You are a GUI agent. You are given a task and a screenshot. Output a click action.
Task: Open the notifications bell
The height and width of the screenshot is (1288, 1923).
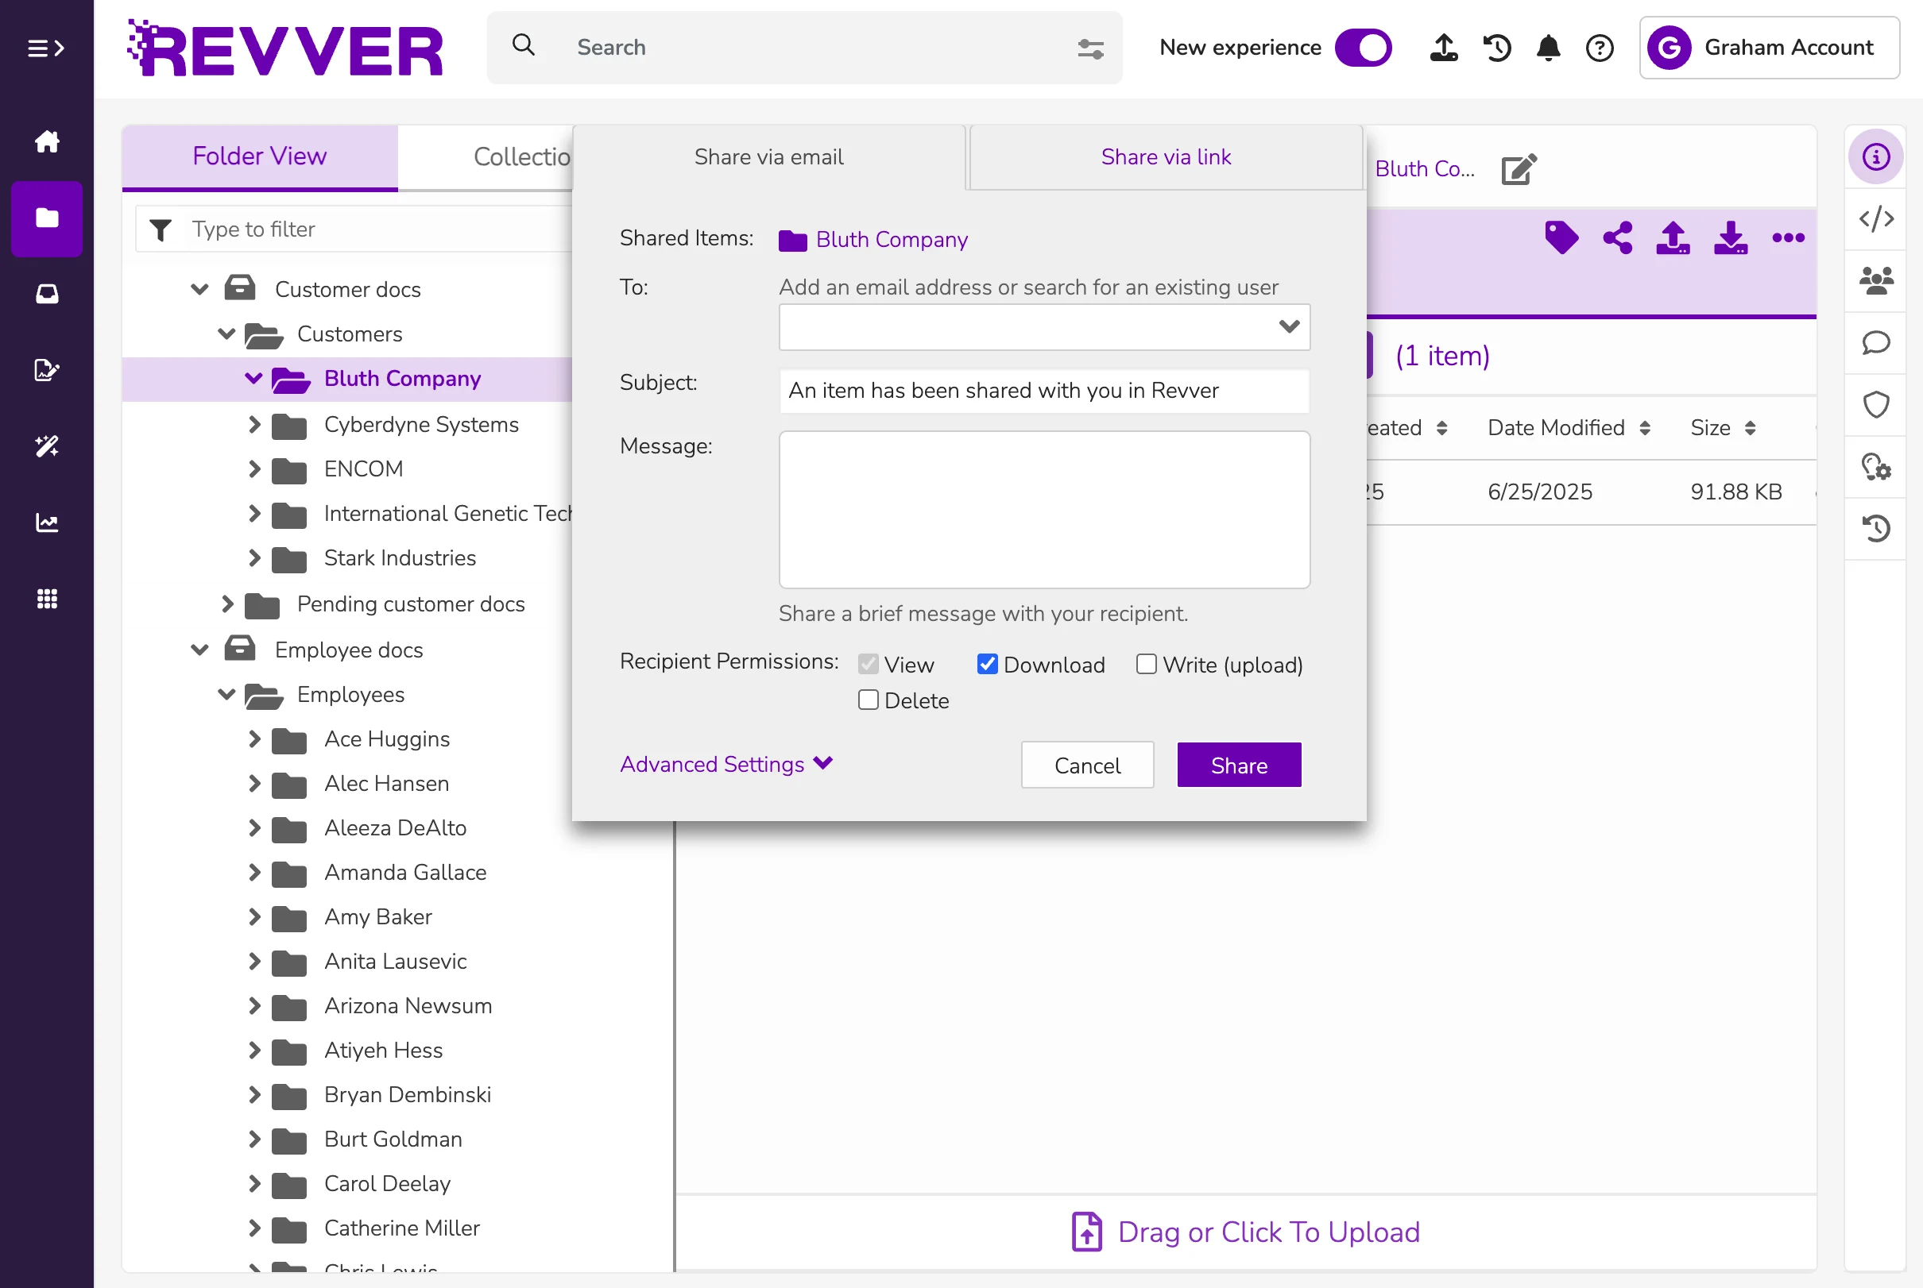tap(1548, 48)
